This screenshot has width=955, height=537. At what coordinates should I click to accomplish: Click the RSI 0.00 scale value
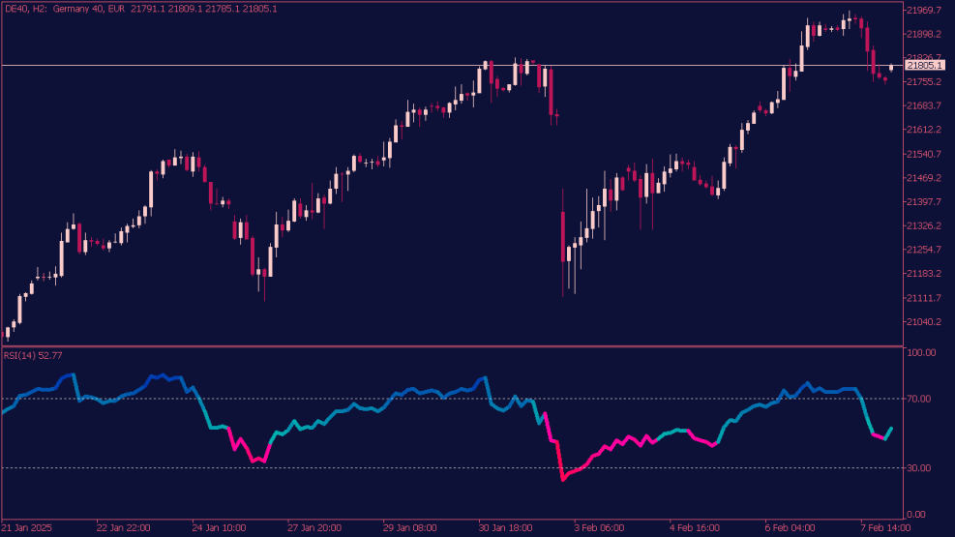[916, 515]
